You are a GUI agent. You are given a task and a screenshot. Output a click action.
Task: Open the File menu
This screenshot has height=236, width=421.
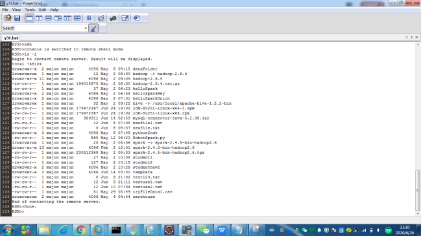pos(5,10)
